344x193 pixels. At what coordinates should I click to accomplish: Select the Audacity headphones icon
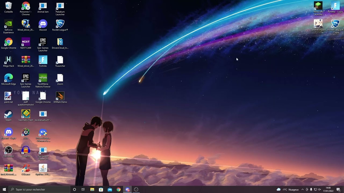pos(26,152)
